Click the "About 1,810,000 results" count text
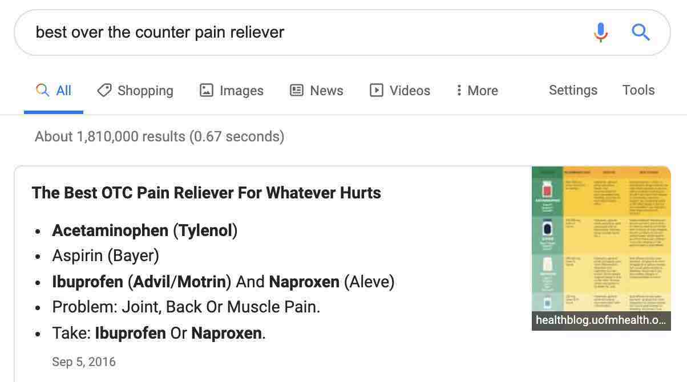 (x=159, y=137)
